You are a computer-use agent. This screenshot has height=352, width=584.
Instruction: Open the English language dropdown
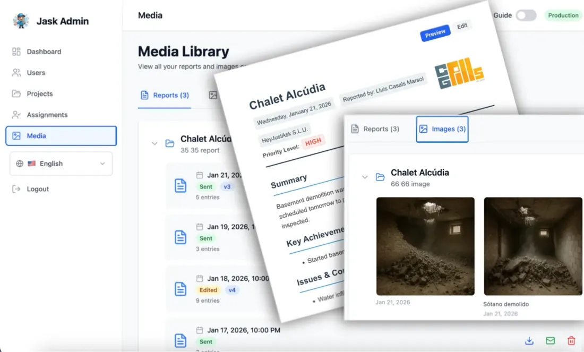click(x=61, y=164)
